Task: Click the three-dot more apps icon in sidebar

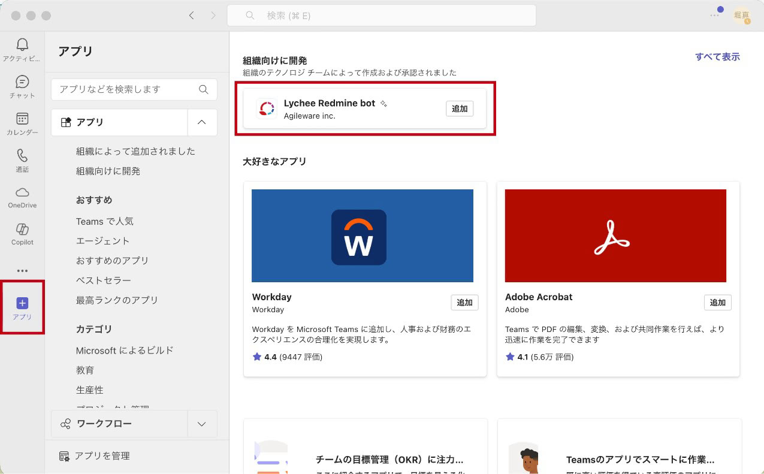Action: (x=22, y=271)
